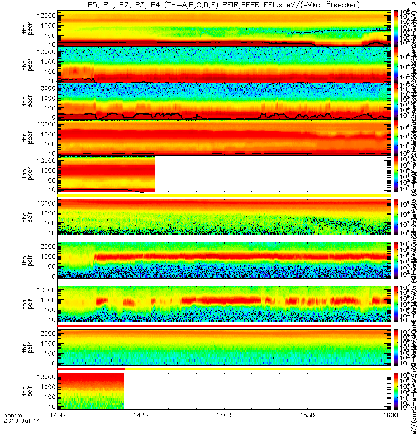
Task: Click the 10000 tick label on tha peer axis
Action: point(46,16)
